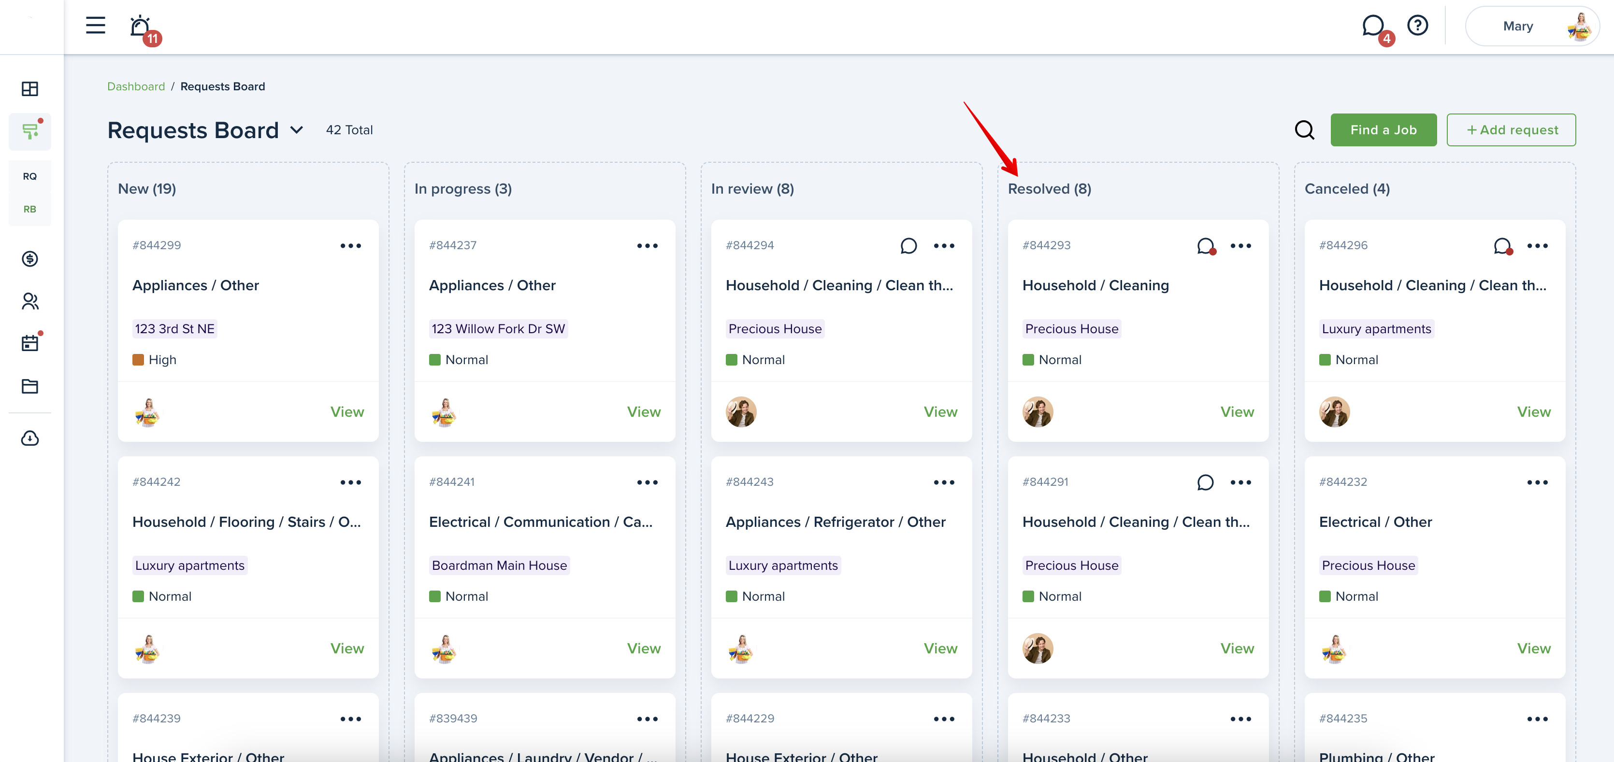Viewport: 1614px width, 762px height.
Task: Open more options for request #844237
Action: tap(647, 246)
